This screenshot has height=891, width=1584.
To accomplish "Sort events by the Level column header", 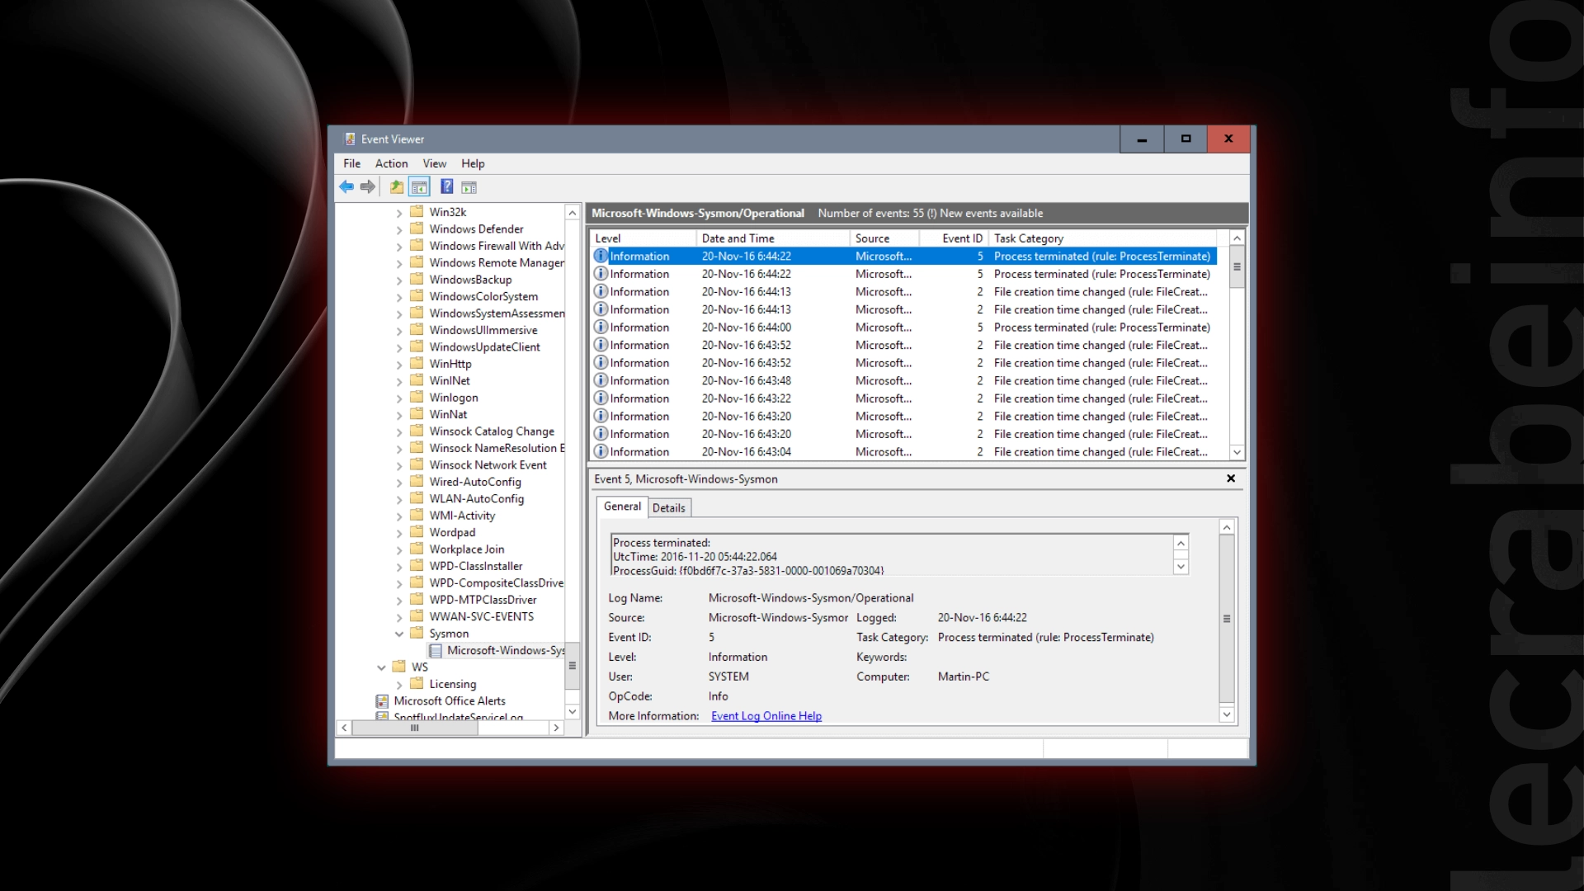I will click(643, 238).
